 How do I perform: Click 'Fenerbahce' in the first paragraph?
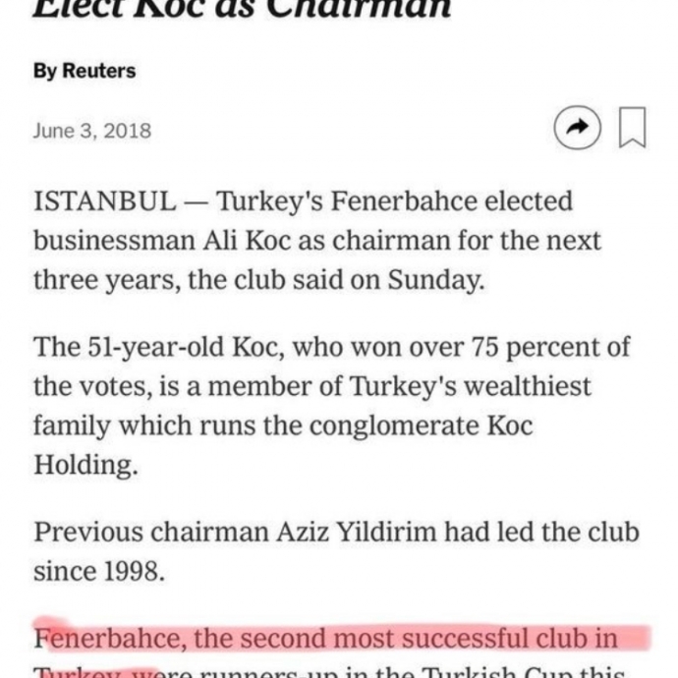[x=403, y=201]
